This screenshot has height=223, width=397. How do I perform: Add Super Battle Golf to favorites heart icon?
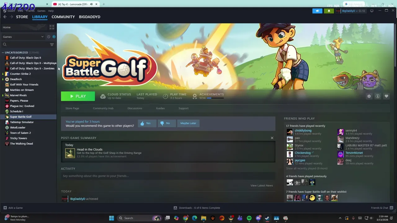[x=386, y=96]
